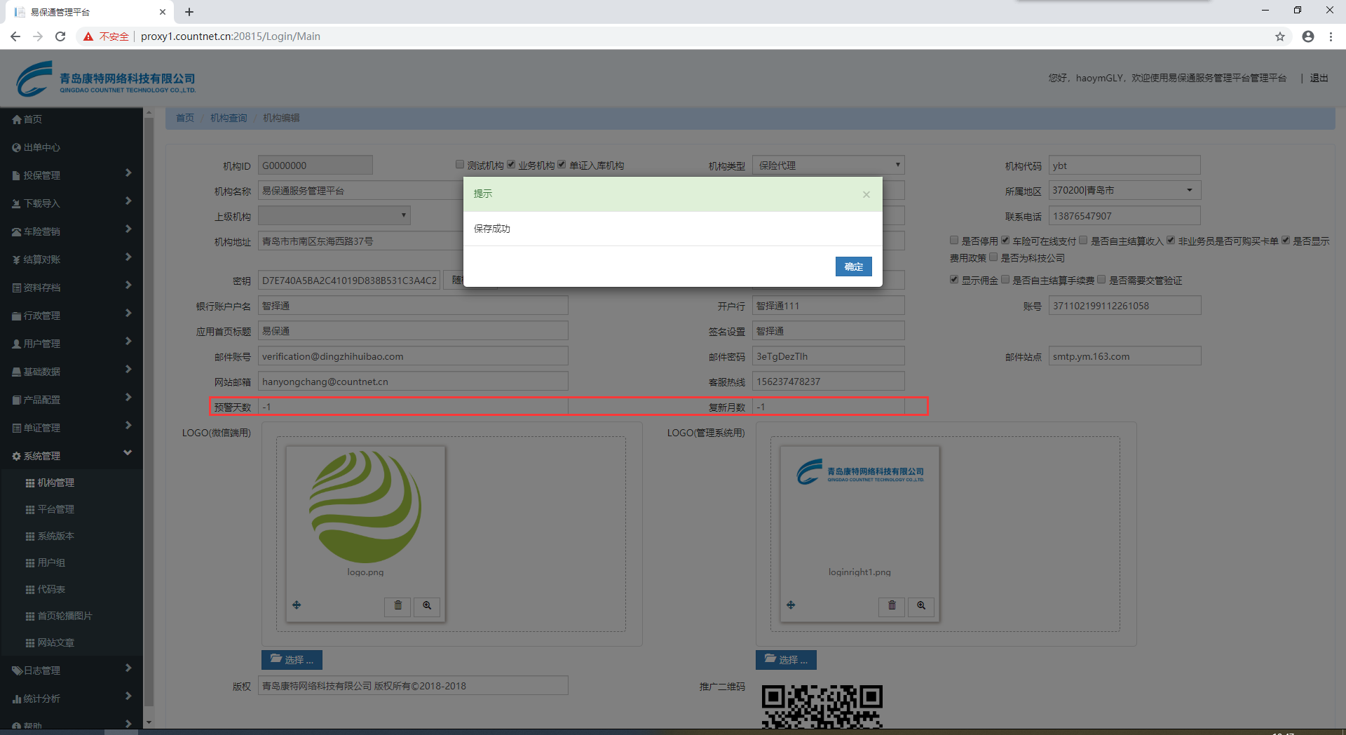Toggle the 车险可在线支付 checkbox
1346x735 pixels.
1005,241
